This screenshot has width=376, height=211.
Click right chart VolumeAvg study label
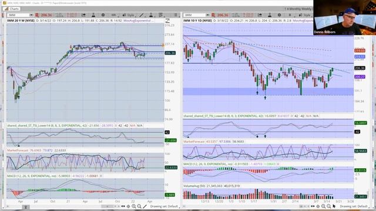pos(194,186)
